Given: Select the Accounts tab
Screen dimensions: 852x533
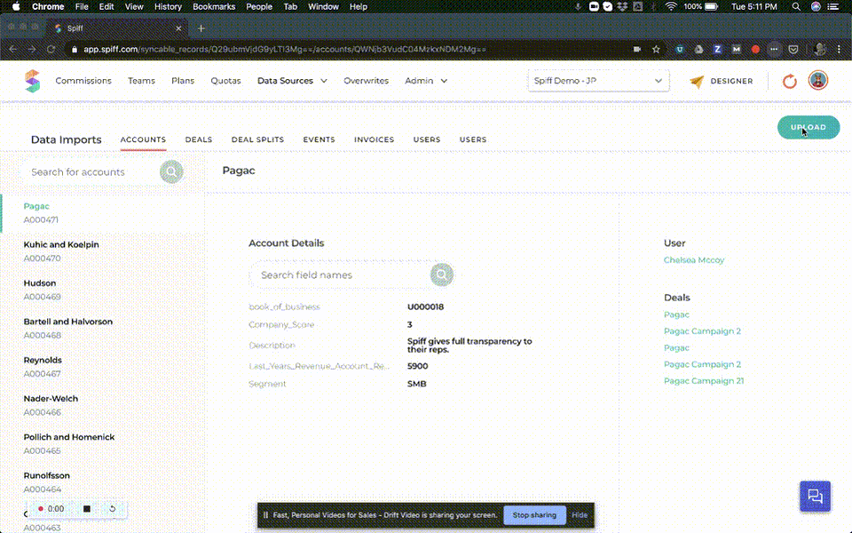Looking at the screenshot, I should click(x=143, y=139).
